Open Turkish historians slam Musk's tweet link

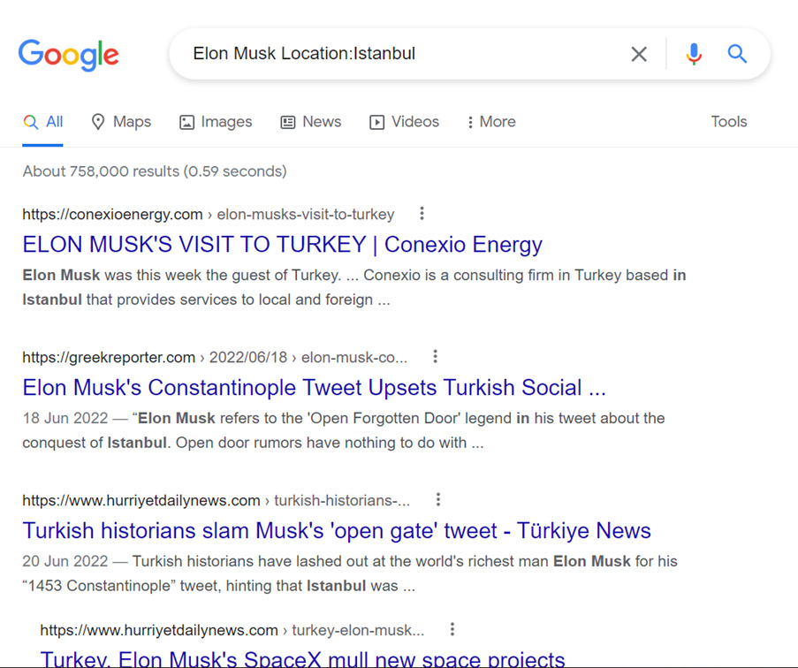(x=336, y=531)
